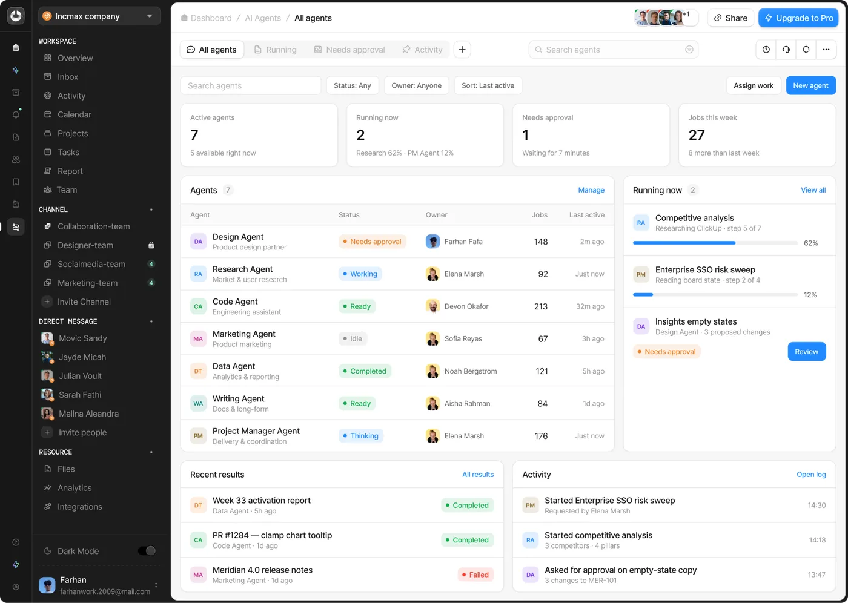The height and width of the screenshot is (603, 848).
Task: Click the Review button for Insights empty states
Action: coord(807,352)
